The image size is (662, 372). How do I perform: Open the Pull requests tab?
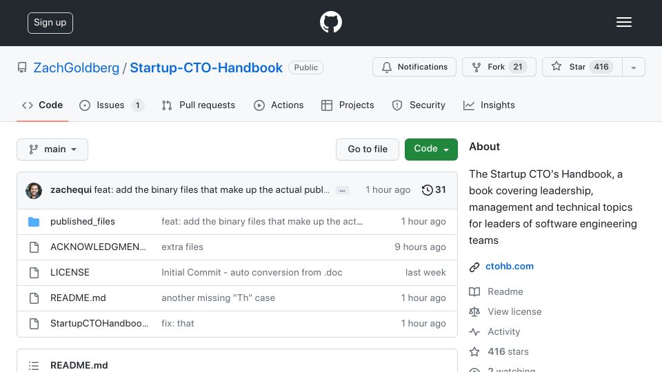[199, 105]
